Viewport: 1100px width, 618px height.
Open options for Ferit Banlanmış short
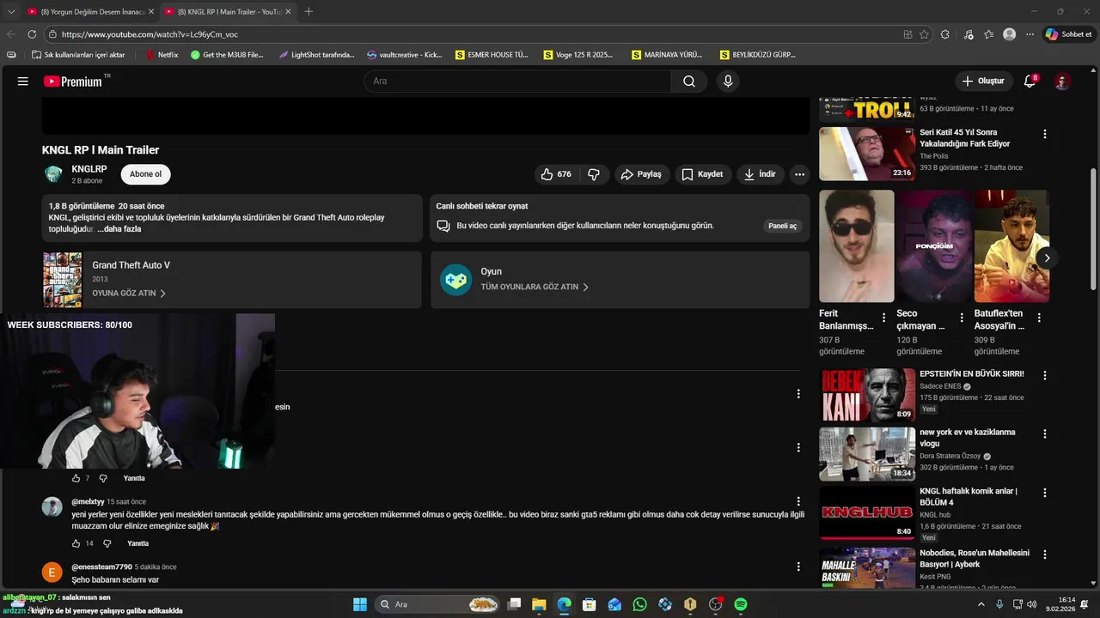883,318
